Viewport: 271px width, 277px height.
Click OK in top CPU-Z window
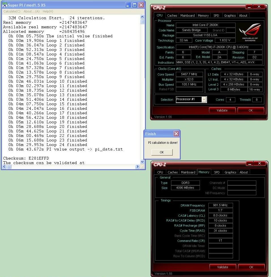(251, 110)
